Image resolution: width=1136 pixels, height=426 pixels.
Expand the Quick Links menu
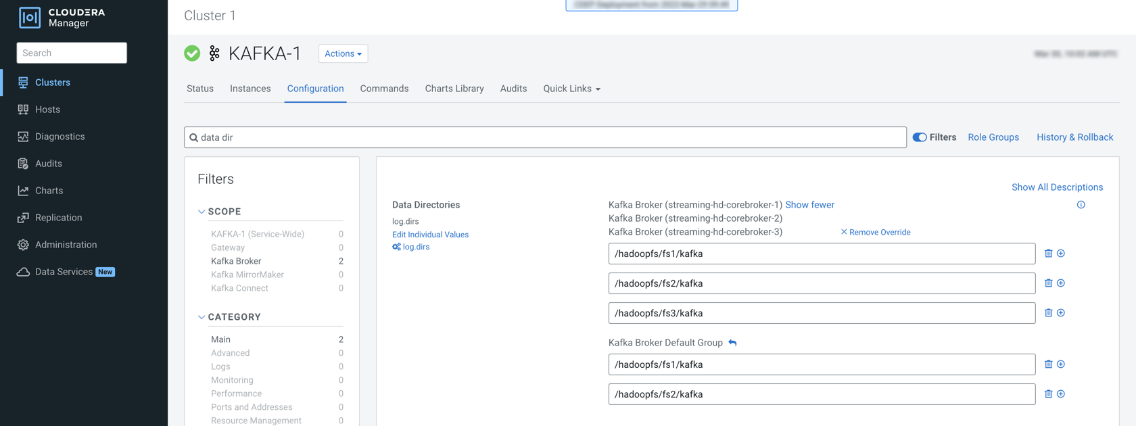point(571,89)
